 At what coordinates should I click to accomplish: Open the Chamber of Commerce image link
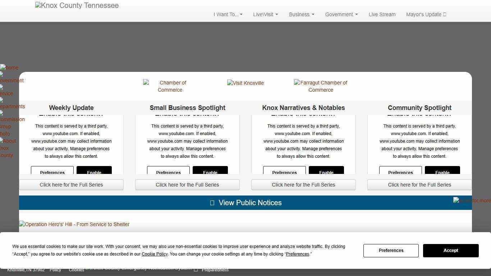(x=170, y=86)
